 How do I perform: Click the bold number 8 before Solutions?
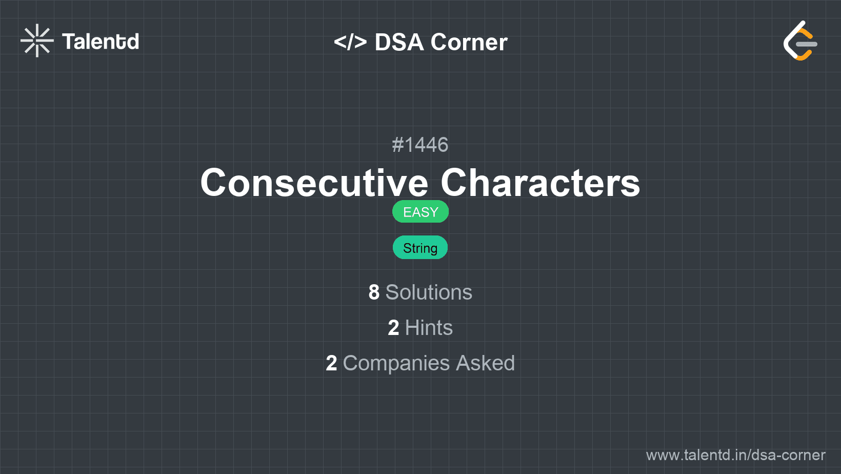pyautogui.click(x=374, y=292)
